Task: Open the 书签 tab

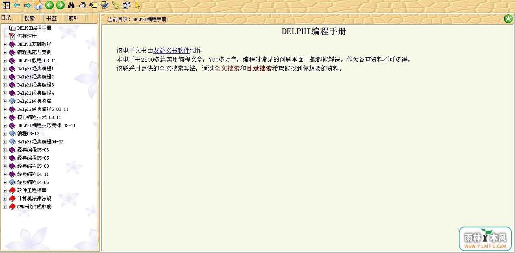Action: pos(52,18)
